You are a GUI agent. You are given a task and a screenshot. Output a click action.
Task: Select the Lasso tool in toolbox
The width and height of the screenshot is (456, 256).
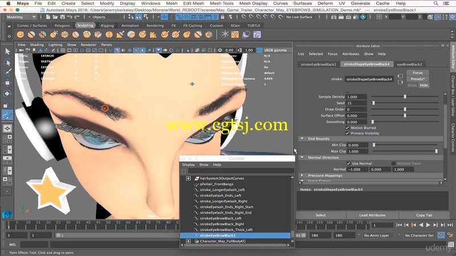tap(7, 62)
